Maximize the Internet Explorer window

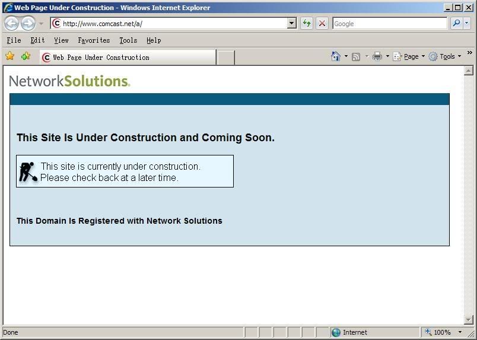(x=457, y=8)
